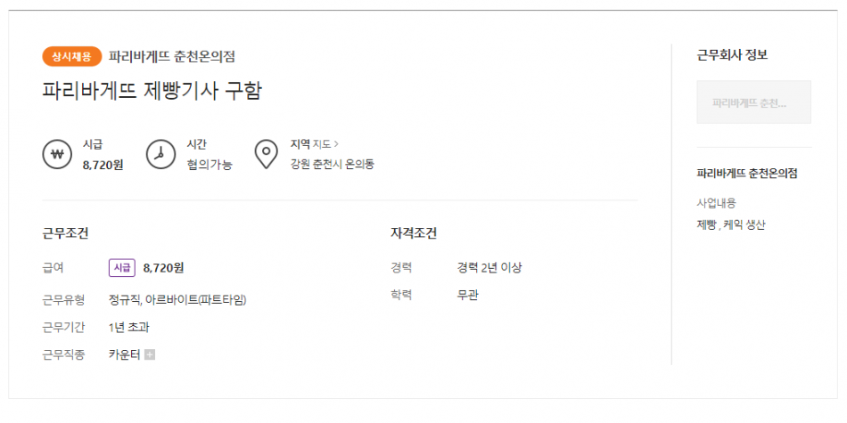Click the won currency hourly wage icon
The height and width of the screenshot is (423, 847).
click(x=57, y=154)
